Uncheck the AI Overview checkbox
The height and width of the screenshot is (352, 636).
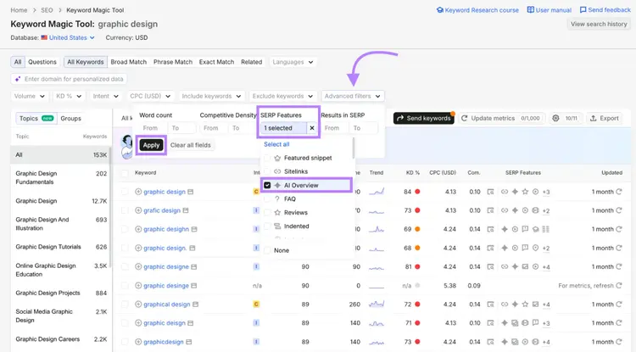[267, 185]
